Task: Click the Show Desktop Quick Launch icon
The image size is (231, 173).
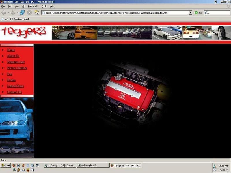Action: coord(37,166)
